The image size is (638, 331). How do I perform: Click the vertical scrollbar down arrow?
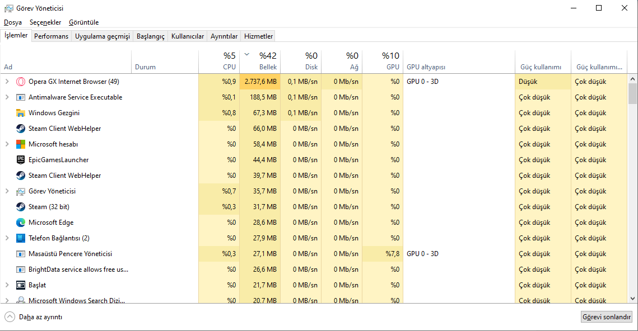[633, 299]
